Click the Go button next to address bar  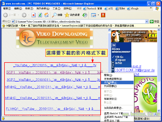tap(155, 21)
